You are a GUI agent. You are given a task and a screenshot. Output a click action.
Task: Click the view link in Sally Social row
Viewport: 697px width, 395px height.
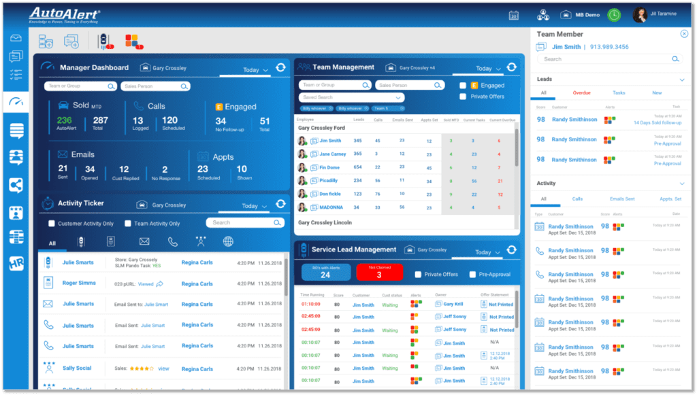tap(163, 368)
